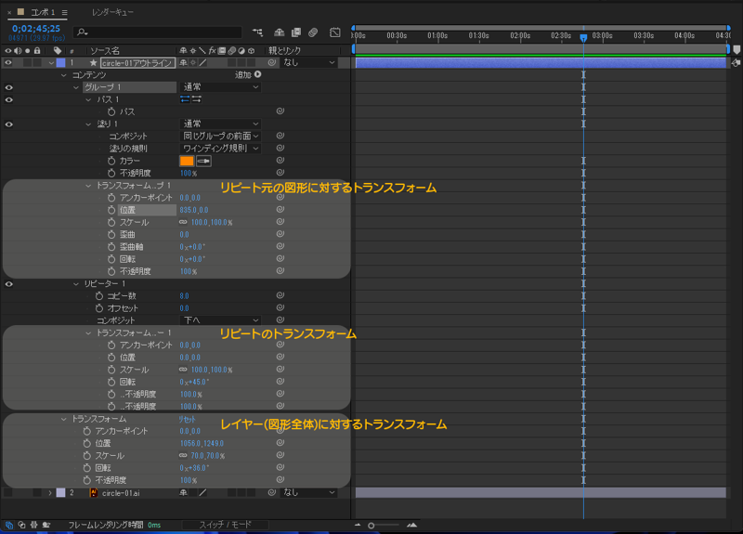Click the label tag column header icon
Screen dimensions: 743x534
58,50
